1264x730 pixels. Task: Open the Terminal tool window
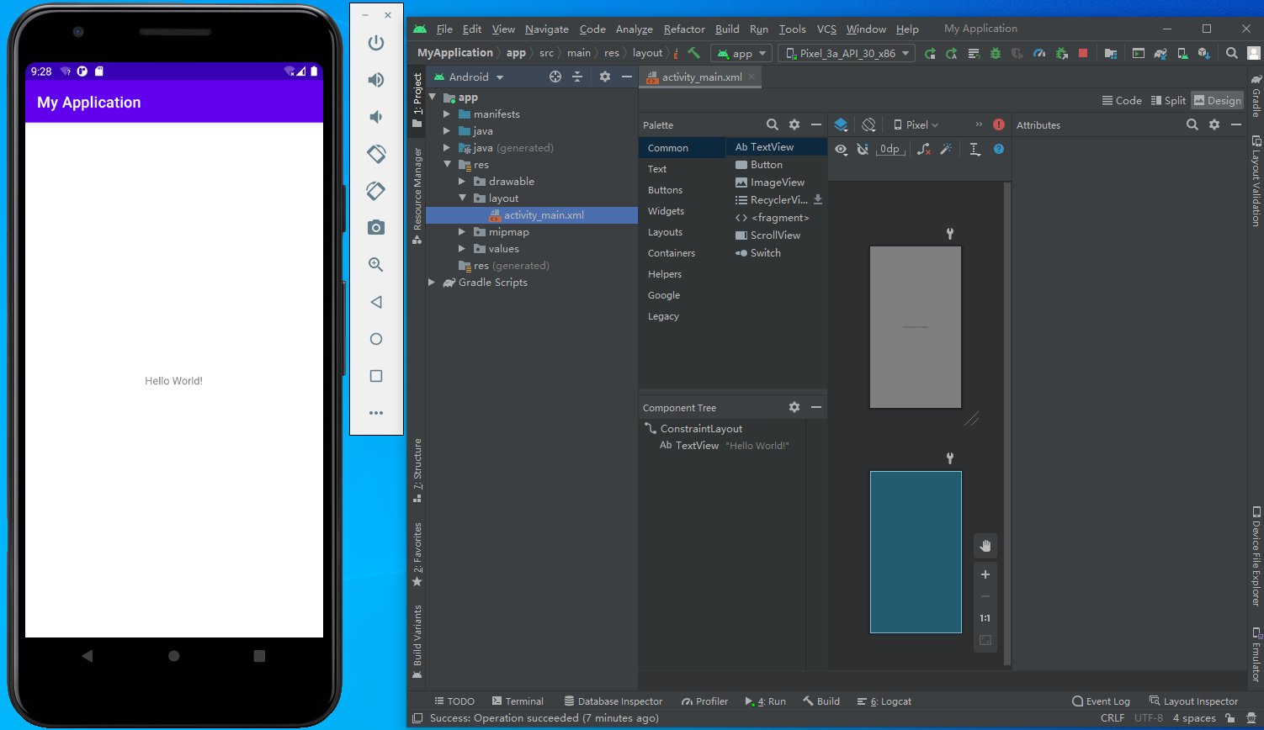click(518, 701)
